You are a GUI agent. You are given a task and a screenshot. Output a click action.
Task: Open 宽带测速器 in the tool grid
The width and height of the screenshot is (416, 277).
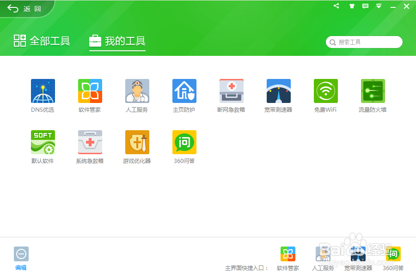pyautogui.click(x=279, y=91)
